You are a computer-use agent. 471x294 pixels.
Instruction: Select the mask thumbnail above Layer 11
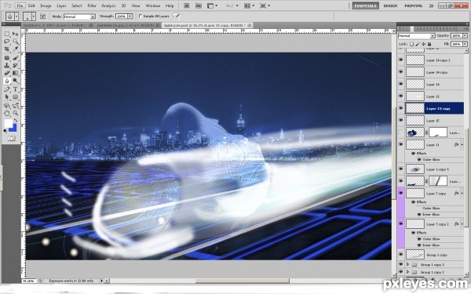(438, 132)
